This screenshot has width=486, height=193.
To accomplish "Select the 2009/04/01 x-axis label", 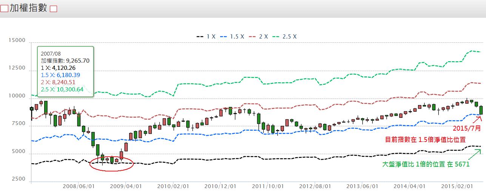I will pyautogui.click(x=126, y=186).
